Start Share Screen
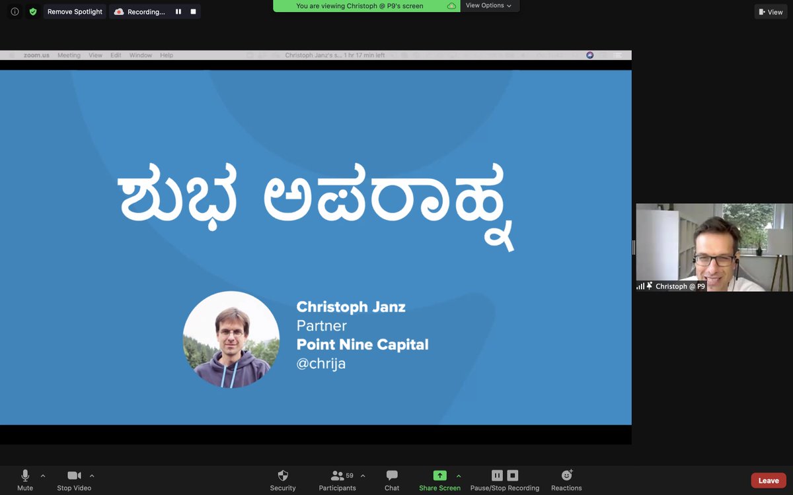This screenshot has width=793, height=495. coord(439,480)
